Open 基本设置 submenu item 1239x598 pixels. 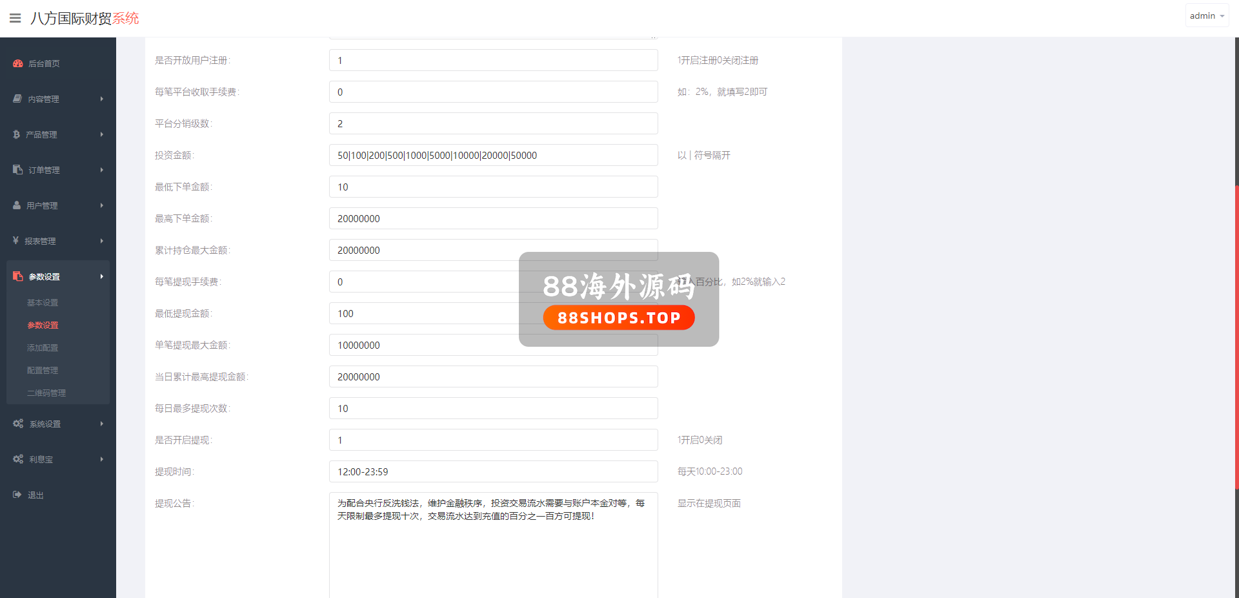pyautogui.click(x=43, y=303)
